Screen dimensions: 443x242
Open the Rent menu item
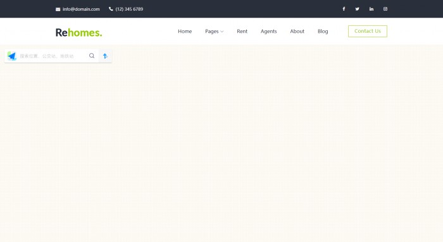(x=242, y=32)
